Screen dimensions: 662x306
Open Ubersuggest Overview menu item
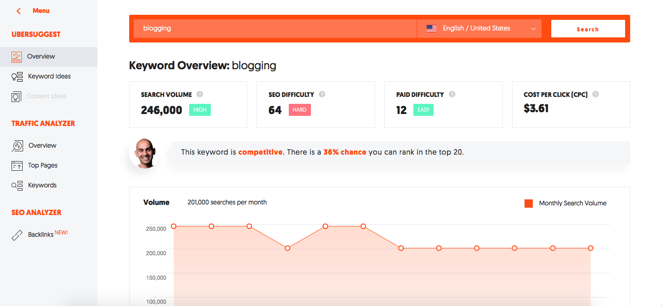tap(48, 57)
